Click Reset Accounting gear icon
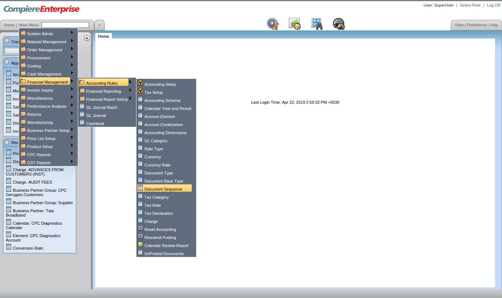The height and width of the screenshot is (298, 502). [x=140, y=229]
